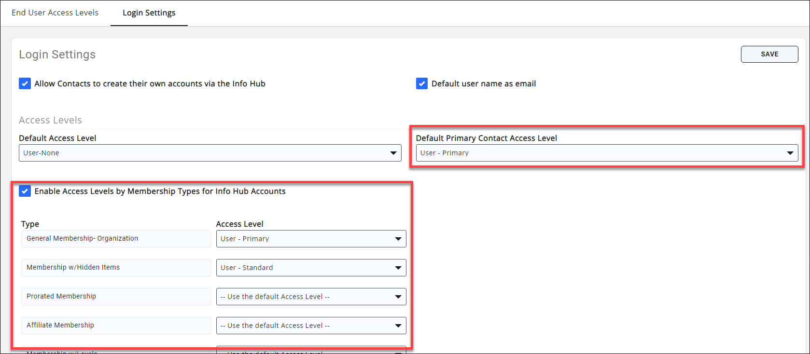Screen dimensions: 810x354
Task: Select the Prorated Membership type field
Action: point(116,297)
